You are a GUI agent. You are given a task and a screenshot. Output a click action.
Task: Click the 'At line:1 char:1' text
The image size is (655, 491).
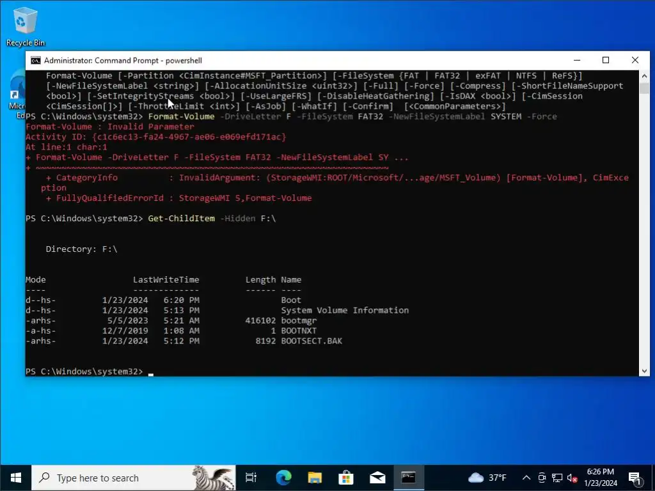point(67,147)
